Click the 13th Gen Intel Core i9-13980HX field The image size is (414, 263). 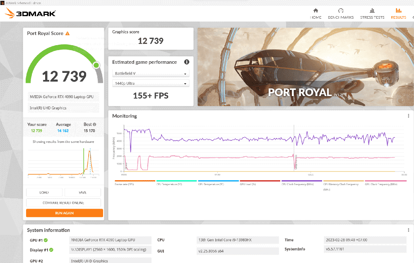238,240
